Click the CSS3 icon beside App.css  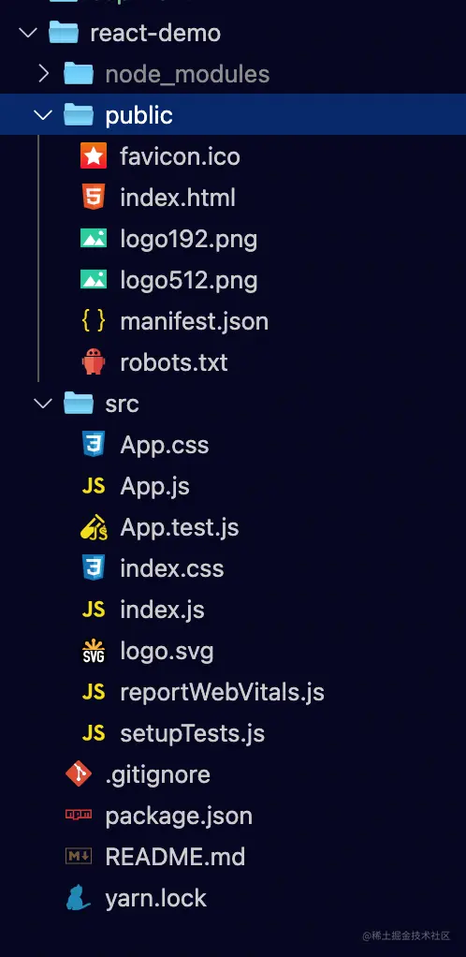pyautogui.click(x=94, y=445)
